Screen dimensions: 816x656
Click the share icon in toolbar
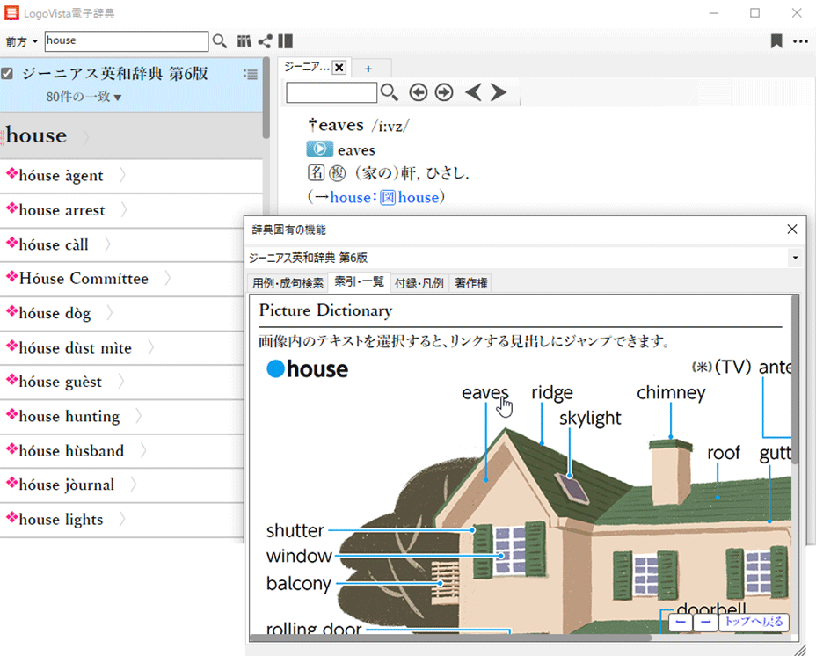[x=265, y=41]
